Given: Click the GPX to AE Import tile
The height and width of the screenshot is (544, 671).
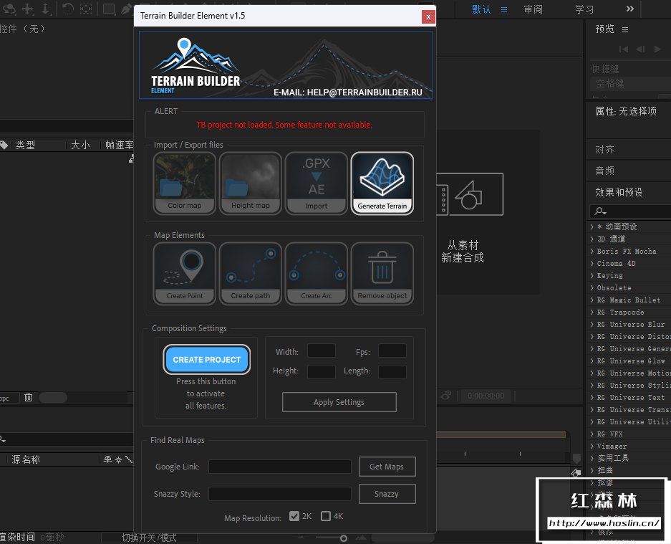Looking at the screenshot, I should coord(317,183).
